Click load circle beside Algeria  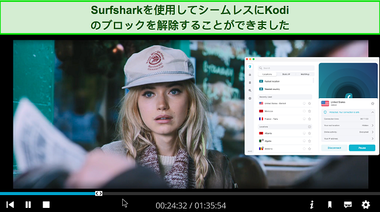coord(304,141)
